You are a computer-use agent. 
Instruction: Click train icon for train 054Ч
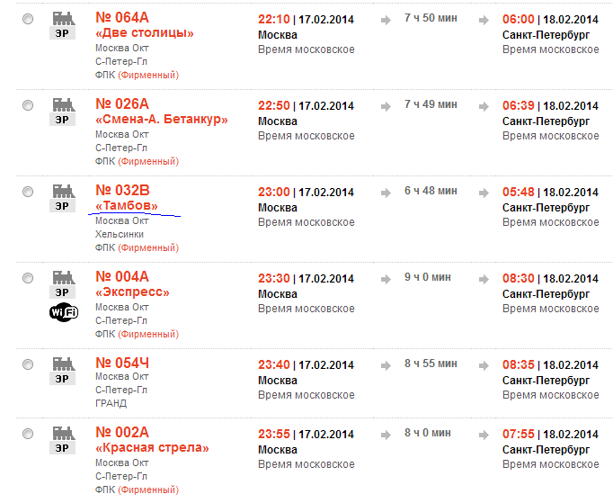click(62, 363)
